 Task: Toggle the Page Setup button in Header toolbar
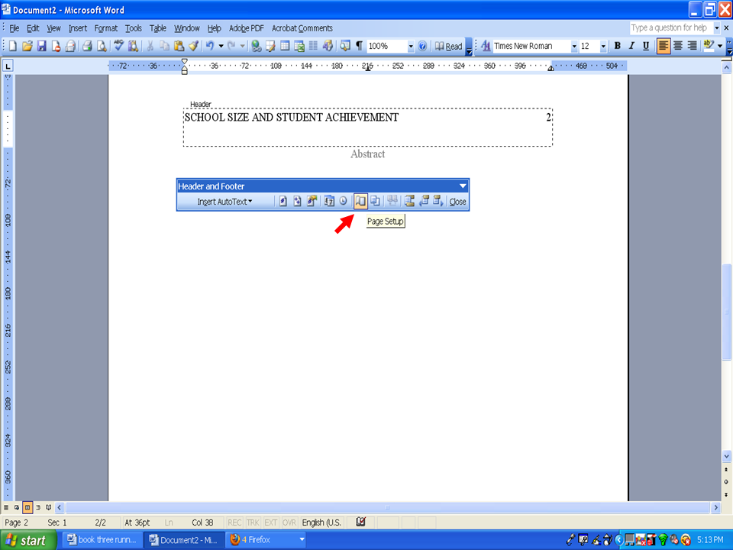360,202
